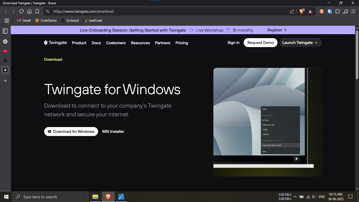Click the media control music note icon
The width and height of the screenshot is (359, 202).
tap(346, 11)
